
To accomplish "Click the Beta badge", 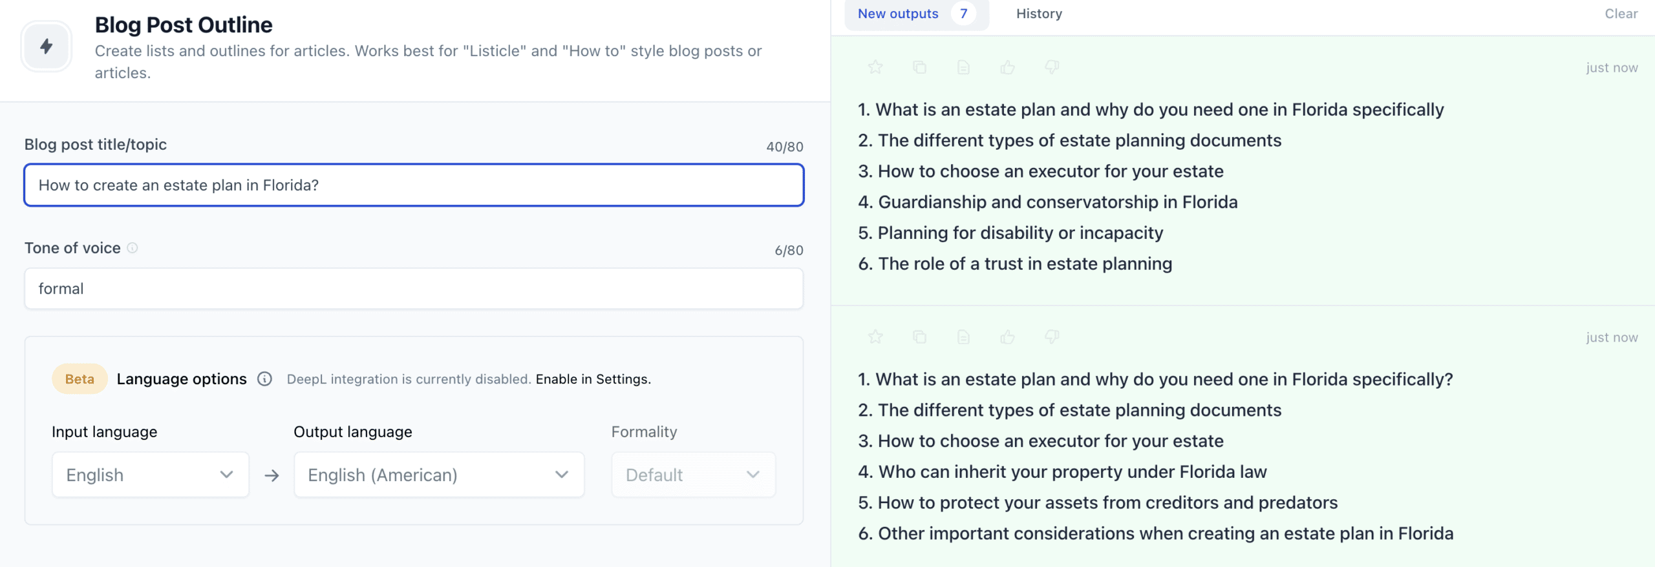I will click(80, 379).
